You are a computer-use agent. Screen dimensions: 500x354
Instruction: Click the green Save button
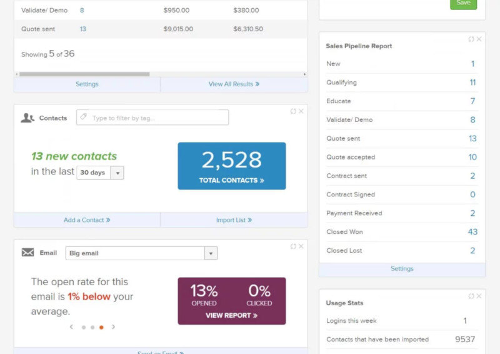(x=463, y=3)
